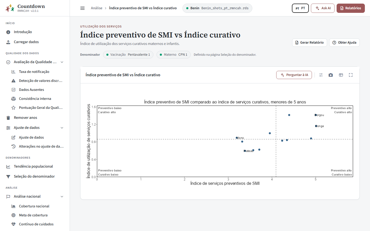
Task: Collapse the Avaliação da Qualidade section chevron
Action: click(x=62, y=62)
